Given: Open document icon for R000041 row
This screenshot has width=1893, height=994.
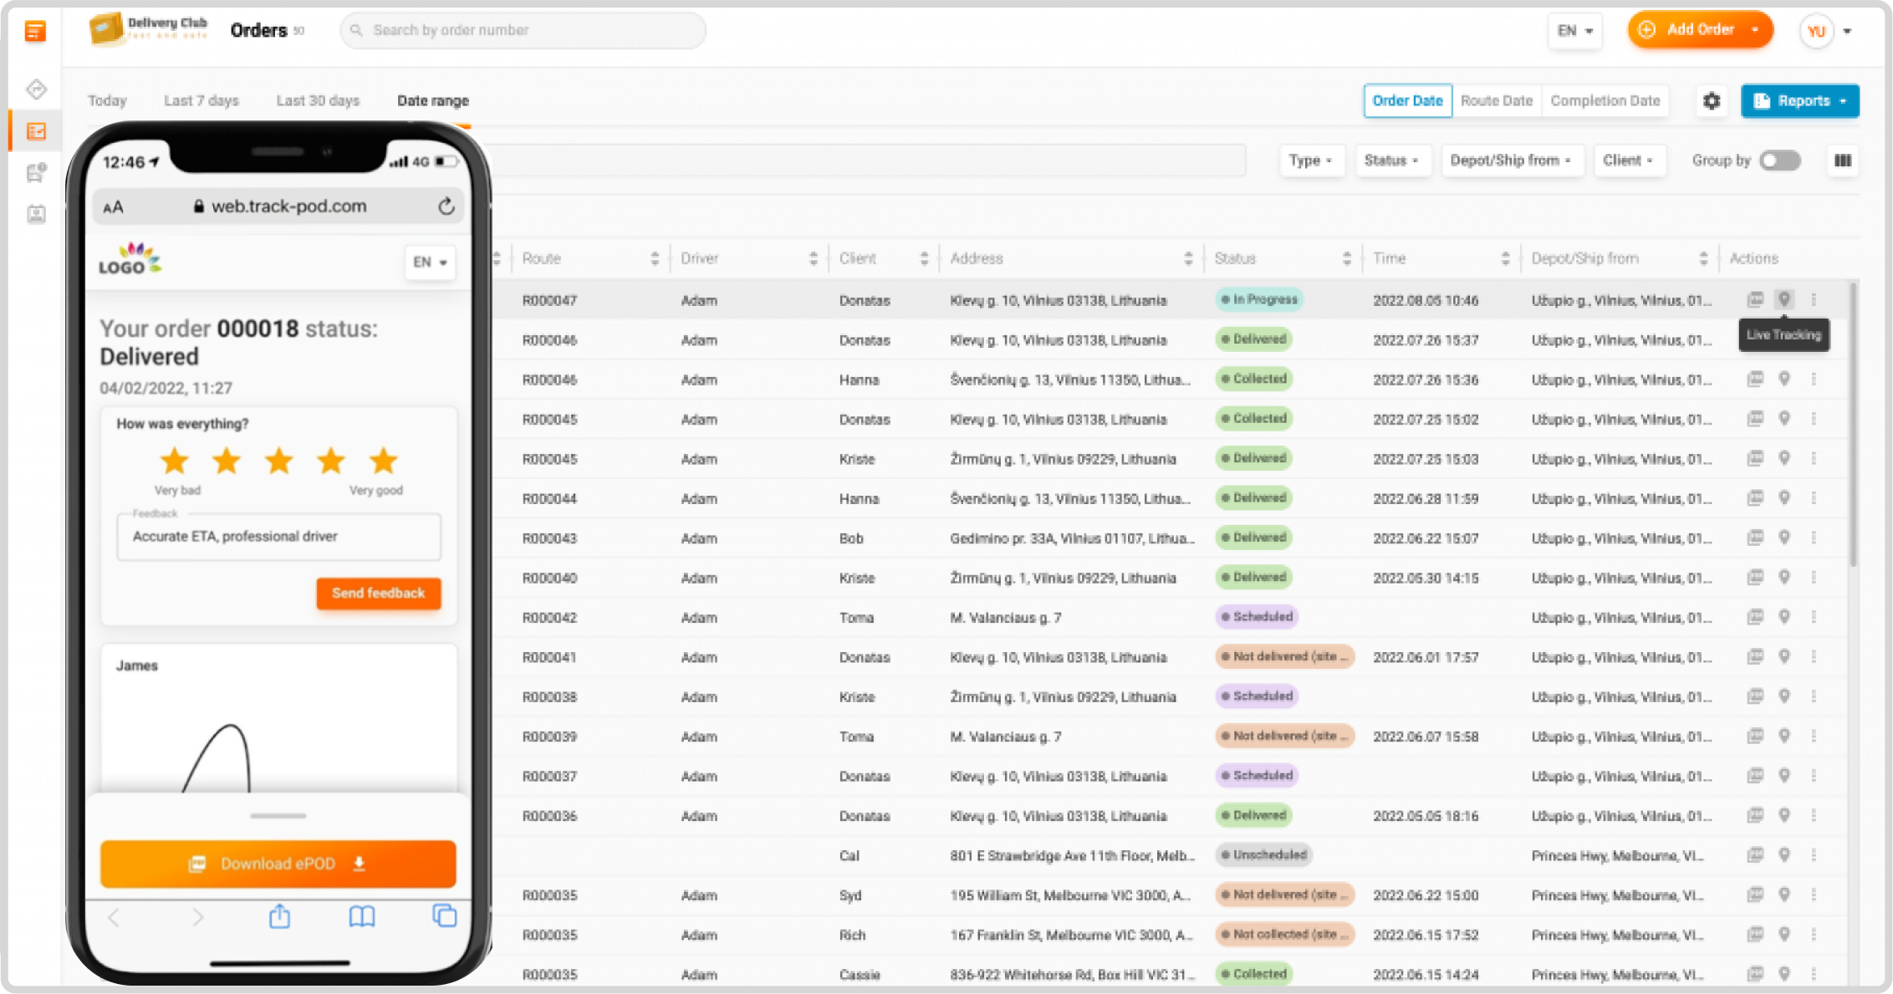Looking at the screenshot, I should [1755, 656].
